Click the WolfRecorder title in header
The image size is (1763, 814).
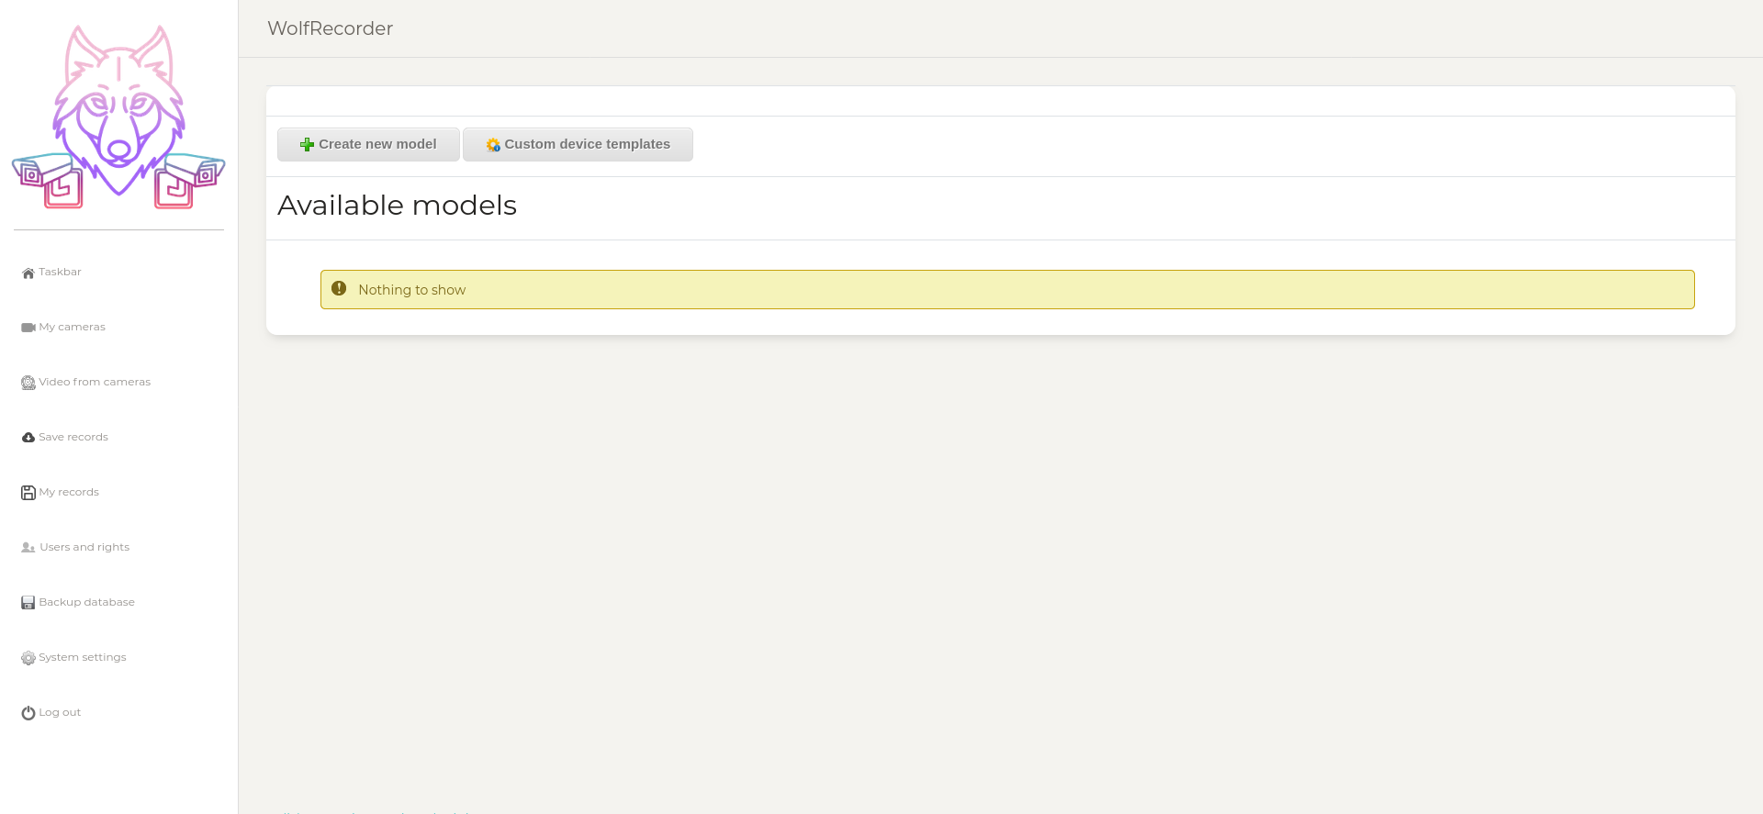tap(331, 28)
